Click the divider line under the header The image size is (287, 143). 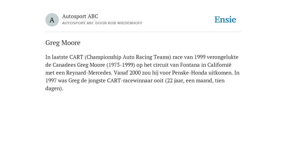(x=143, y=32)
